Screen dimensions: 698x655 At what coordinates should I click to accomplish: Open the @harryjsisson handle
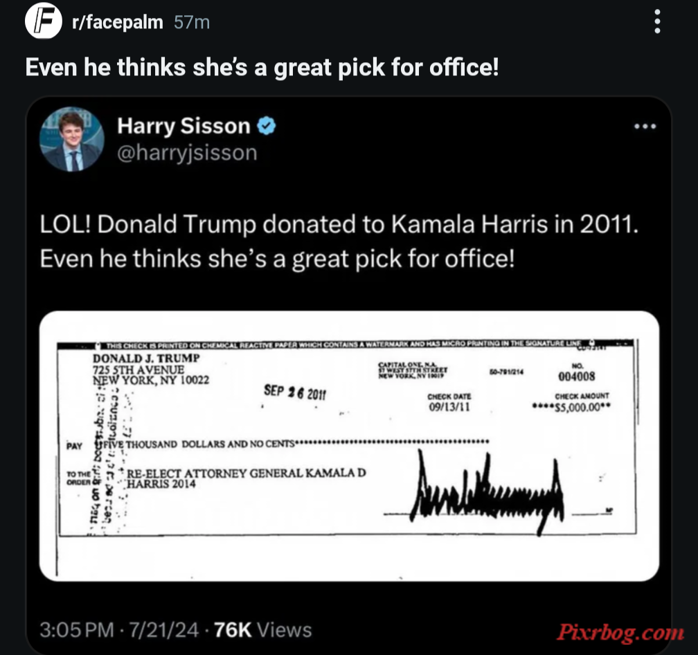pyautogui.click(x=187, y=153)
